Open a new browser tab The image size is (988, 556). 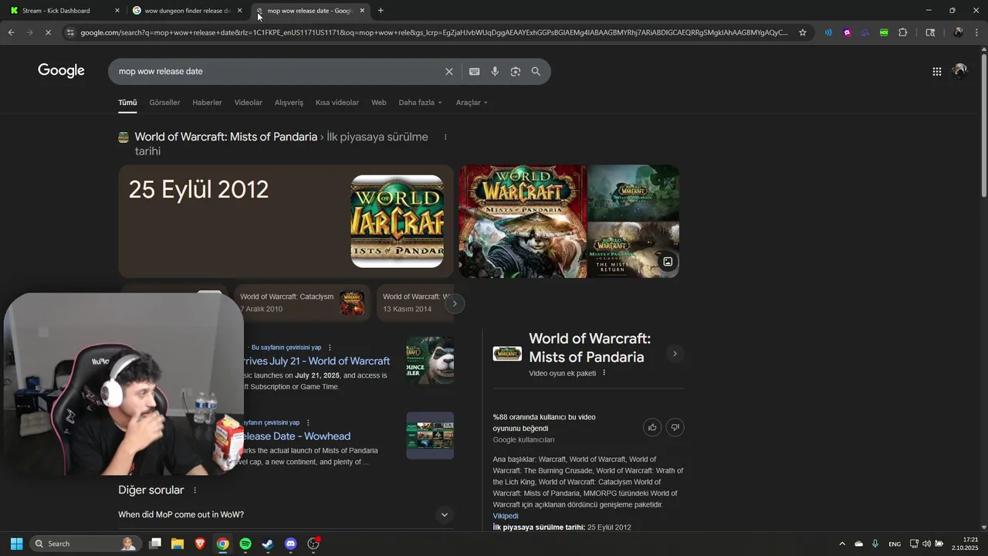coord(381,11)
